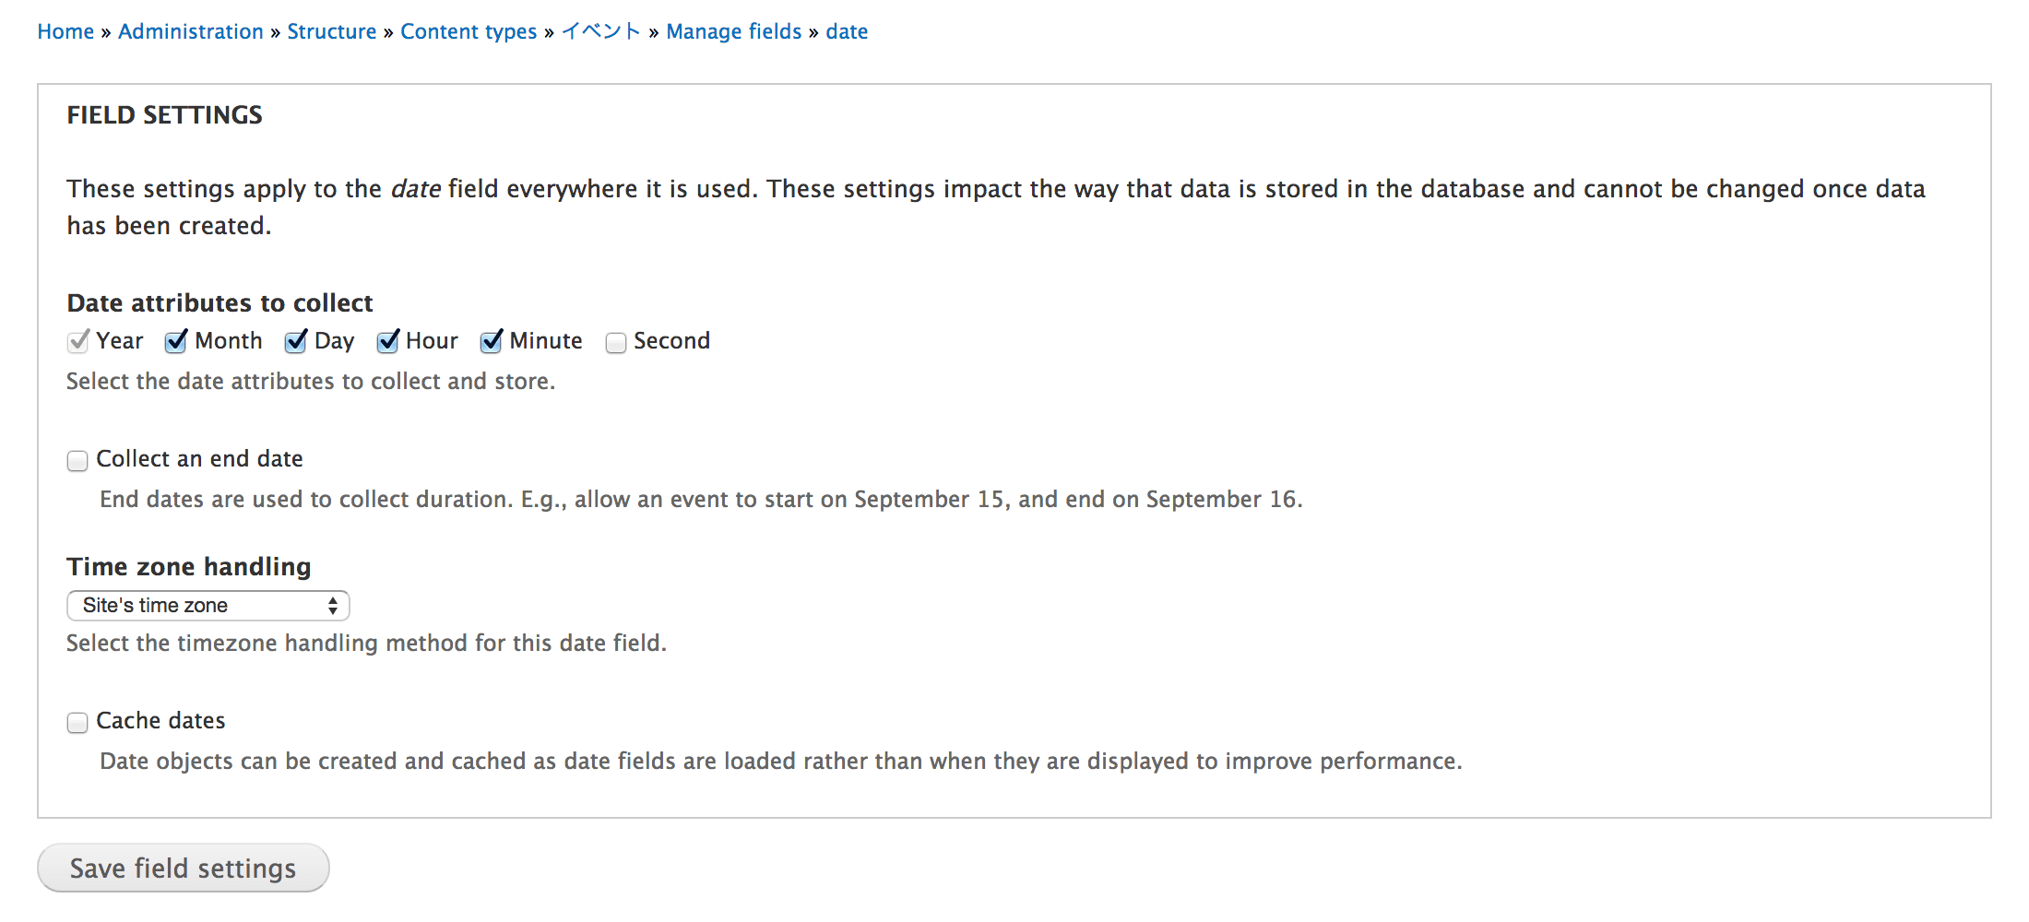
Task: Enable the Cache dates option
Action: [x=77, y=722]
